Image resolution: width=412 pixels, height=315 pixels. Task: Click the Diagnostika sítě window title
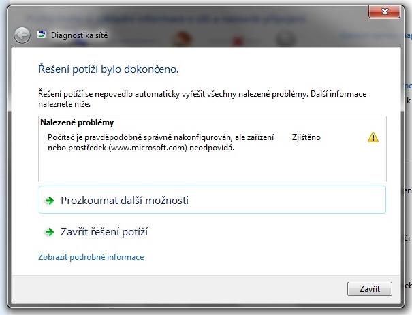(x=80, y=35)
